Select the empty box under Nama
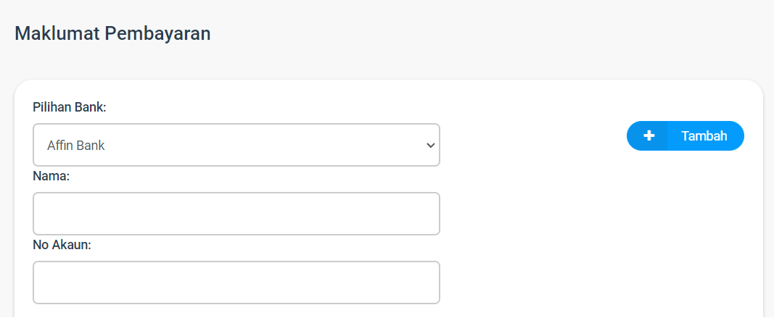The width and height of the screenshot is (774, 318). point(236,214)
